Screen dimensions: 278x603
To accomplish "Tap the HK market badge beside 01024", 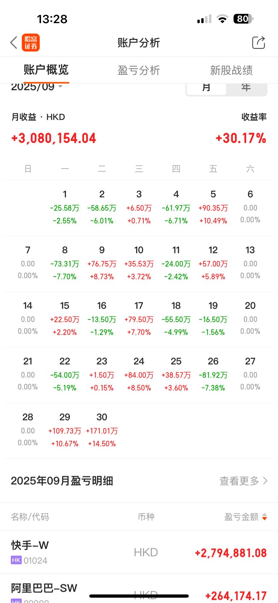I will [16, 560].
